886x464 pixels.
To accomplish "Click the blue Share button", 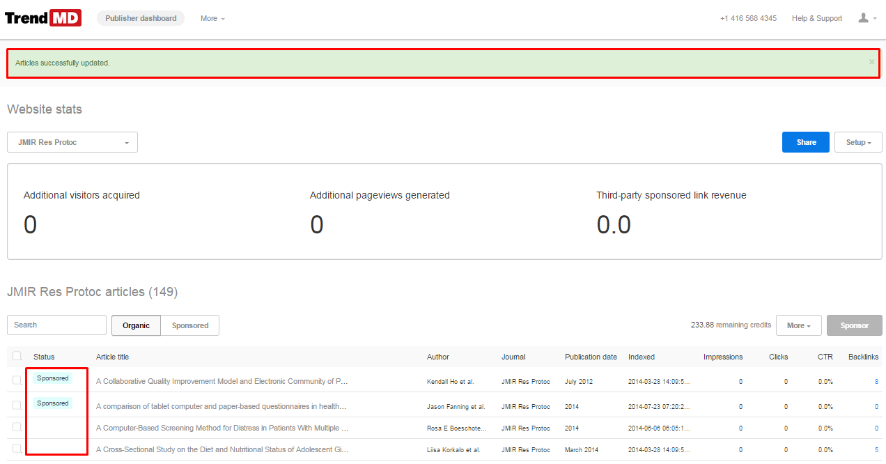I will [x=806, y=142].
